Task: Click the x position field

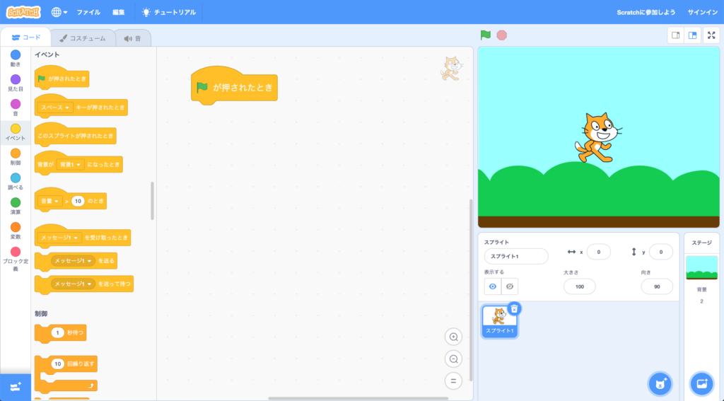Action: [x=598, y=252]
